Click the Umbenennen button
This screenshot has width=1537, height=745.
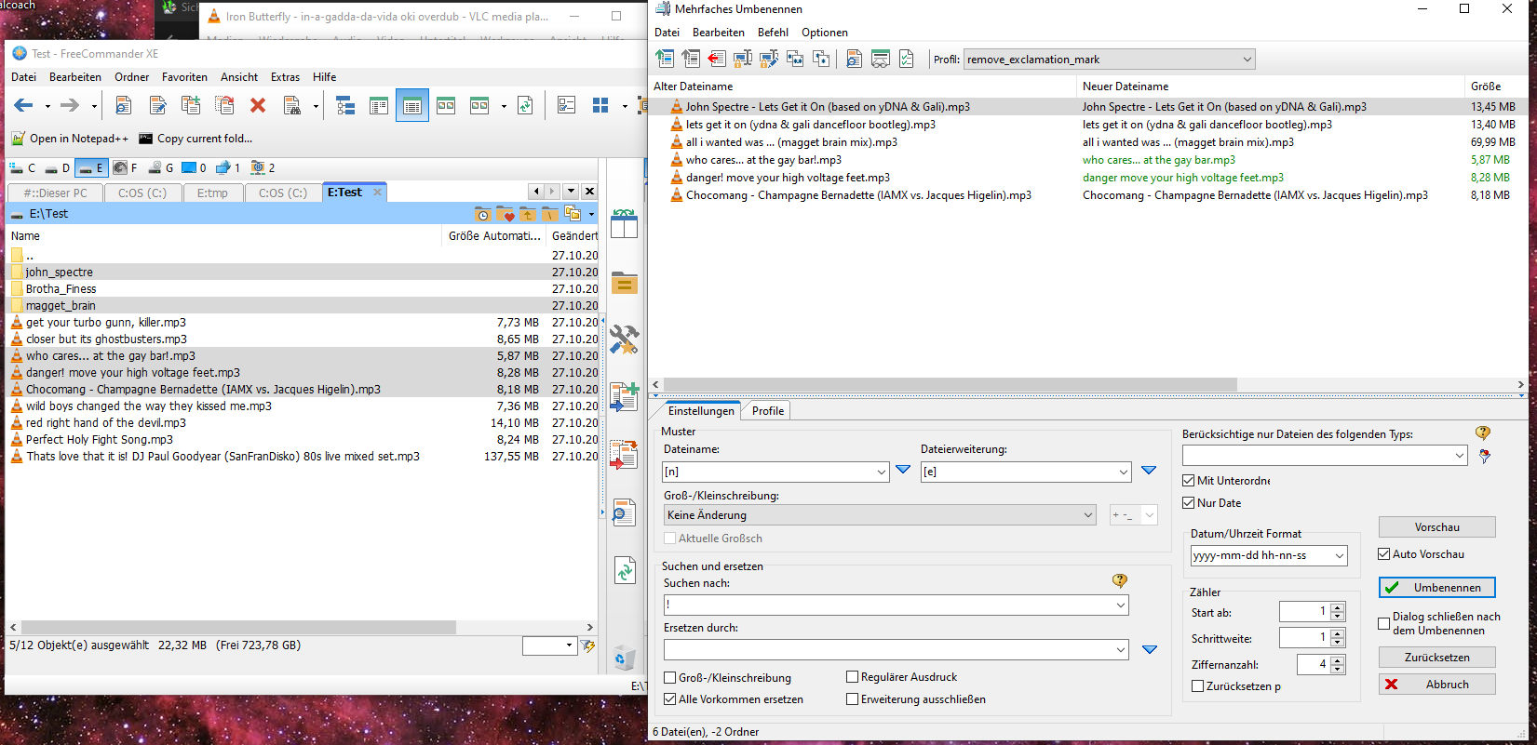(x=1436, y=588)
